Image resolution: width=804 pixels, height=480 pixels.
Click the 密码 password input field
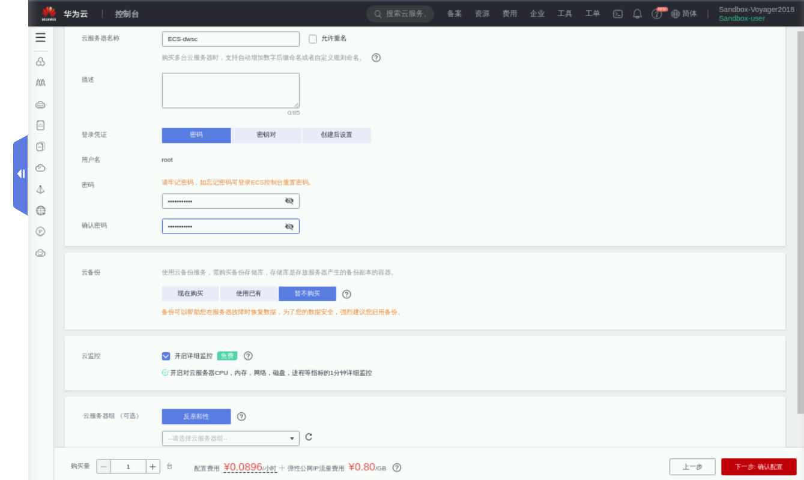(x=231, y=201)
